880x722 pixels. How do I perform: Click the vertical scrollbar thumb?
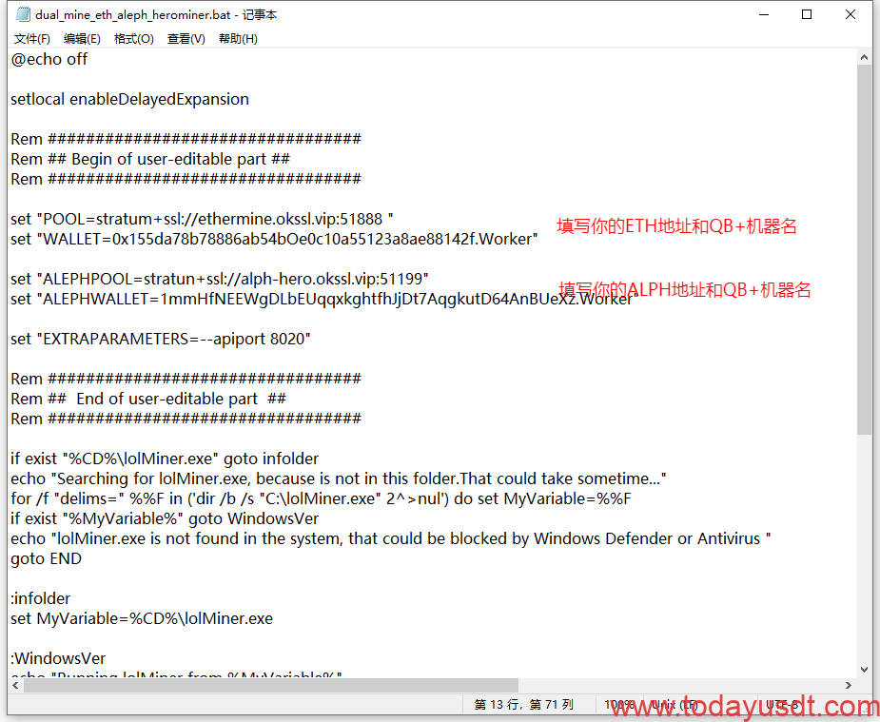864,247
